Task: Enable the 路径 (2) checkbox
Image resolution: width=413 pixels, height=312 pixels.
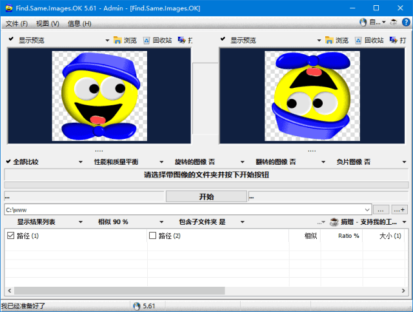Action: click(152, 236)
